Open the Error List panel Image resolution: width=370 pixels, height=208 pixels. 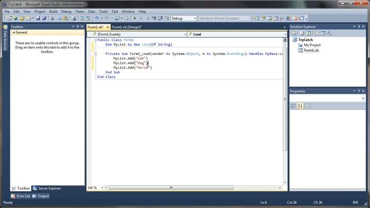(x=21, y=196)
